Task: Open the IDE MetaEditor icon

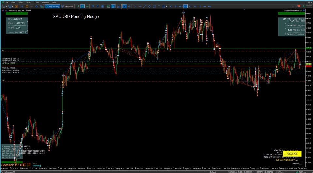Action: [22, 6]
